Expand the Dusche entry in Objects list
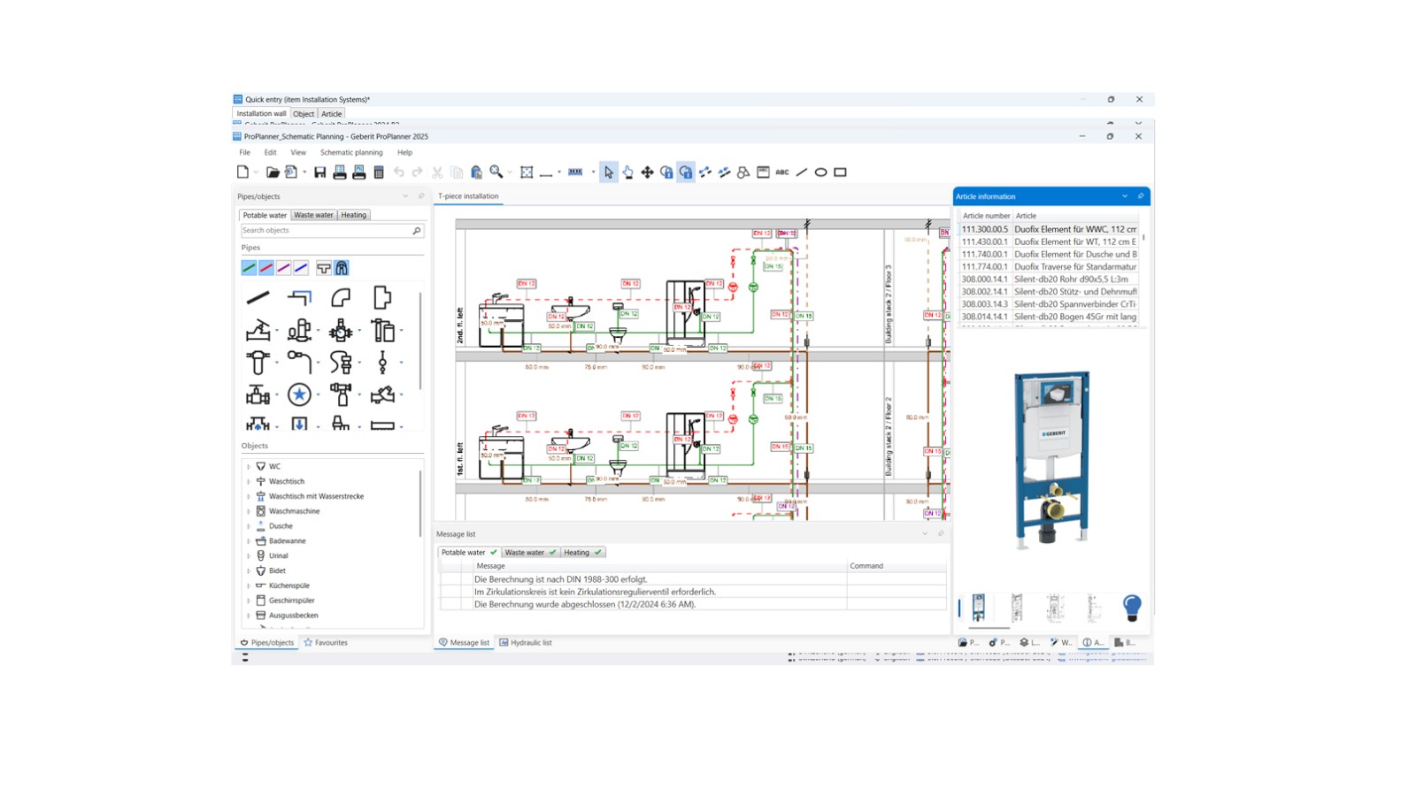This screenshot has width=1416, height=796. pyautogui.click(x=248, y=525)
